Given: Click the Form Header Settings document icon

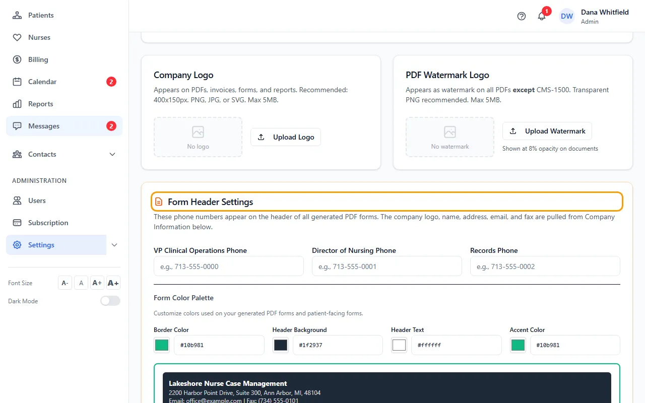Looking at the screenshot, I should [x=159, y=202].
